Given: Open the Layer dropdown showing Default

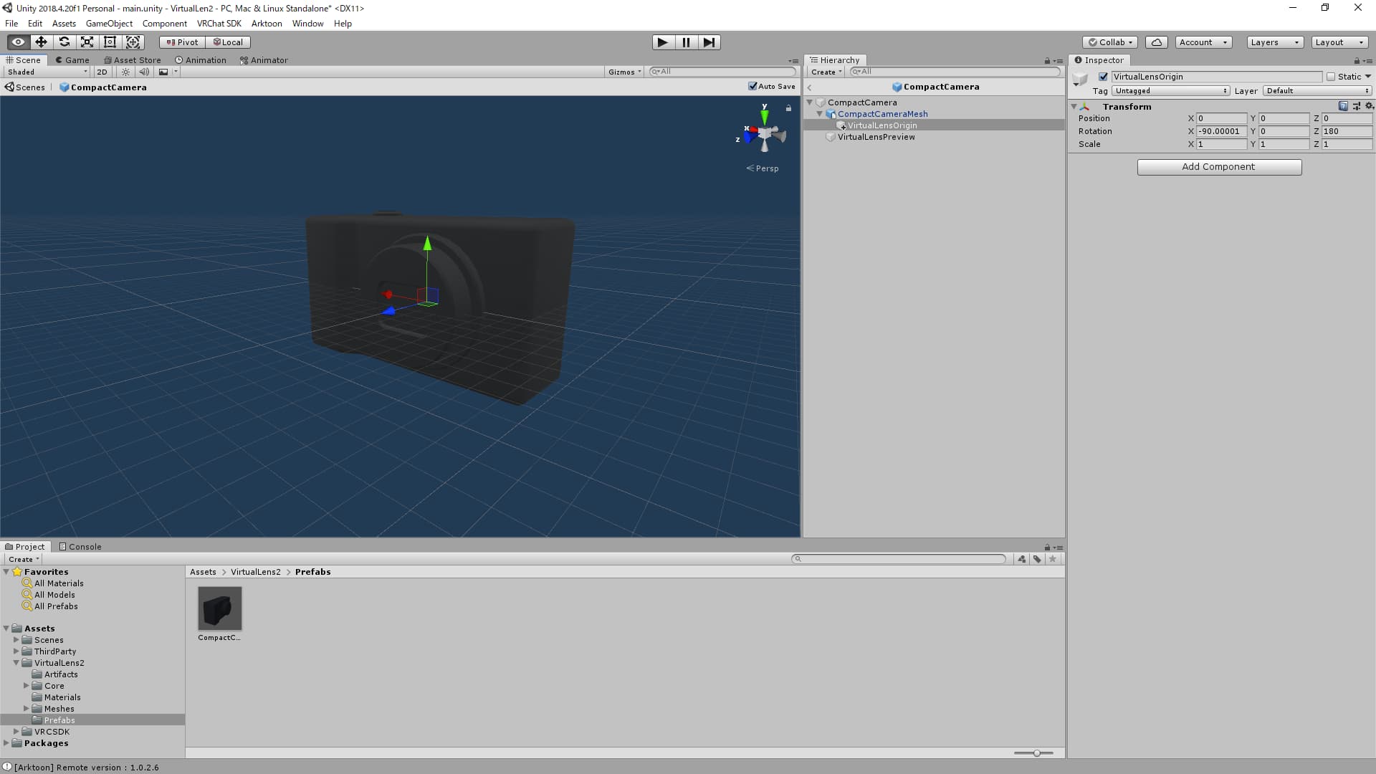Looking at the screenshot, I should tap(1317, 91).
